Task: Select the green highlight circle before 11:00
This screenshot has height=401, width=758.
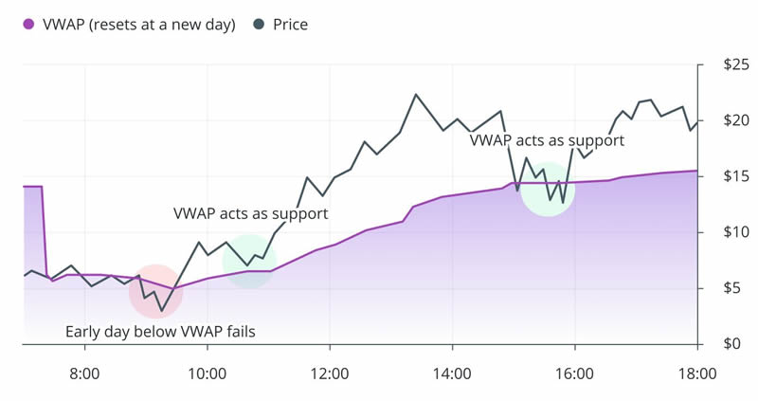Action: tap(249, 261)
